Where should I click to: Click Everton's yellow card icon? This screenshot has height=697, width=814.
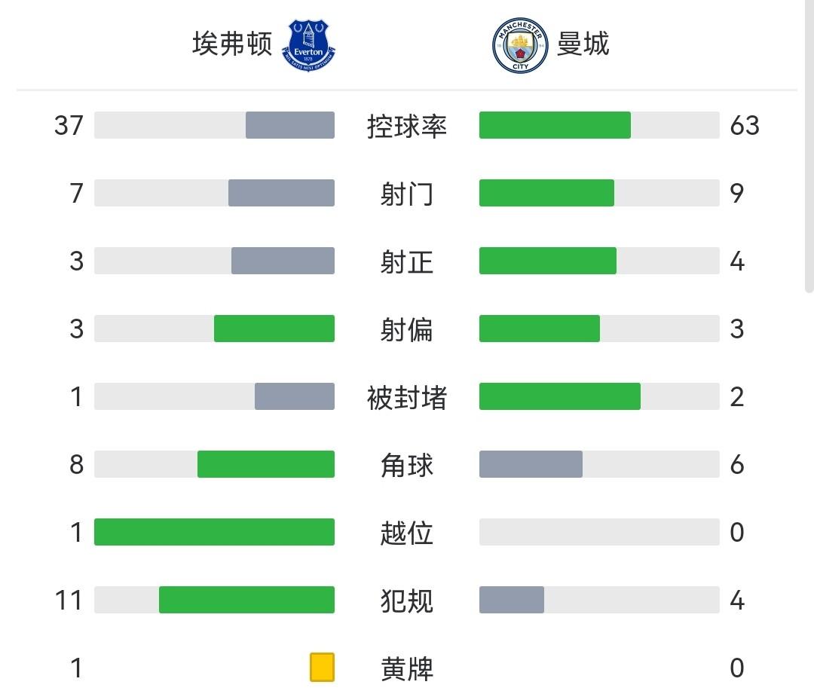pos(322,668)
